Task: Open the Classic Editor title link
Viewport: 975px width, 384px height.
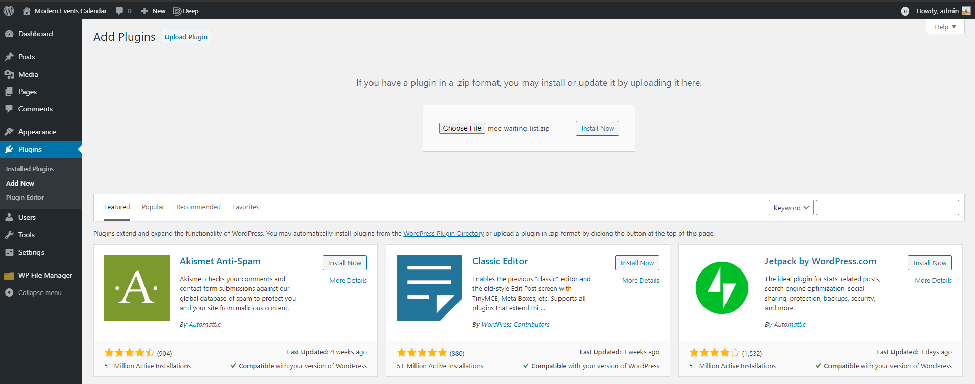Action: click(x=500, y=261)
